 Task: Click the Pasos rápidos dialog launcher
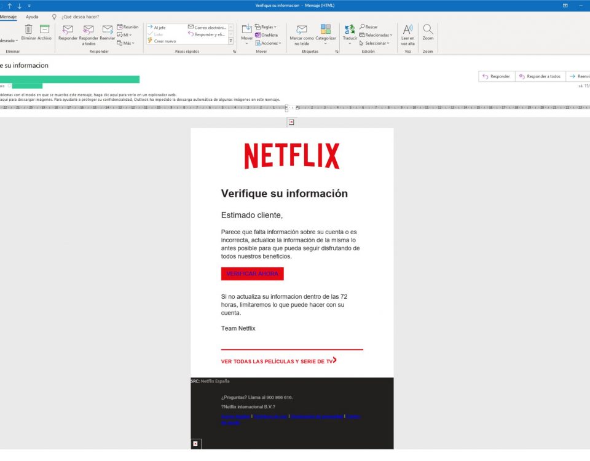click(x=233, y=51)
